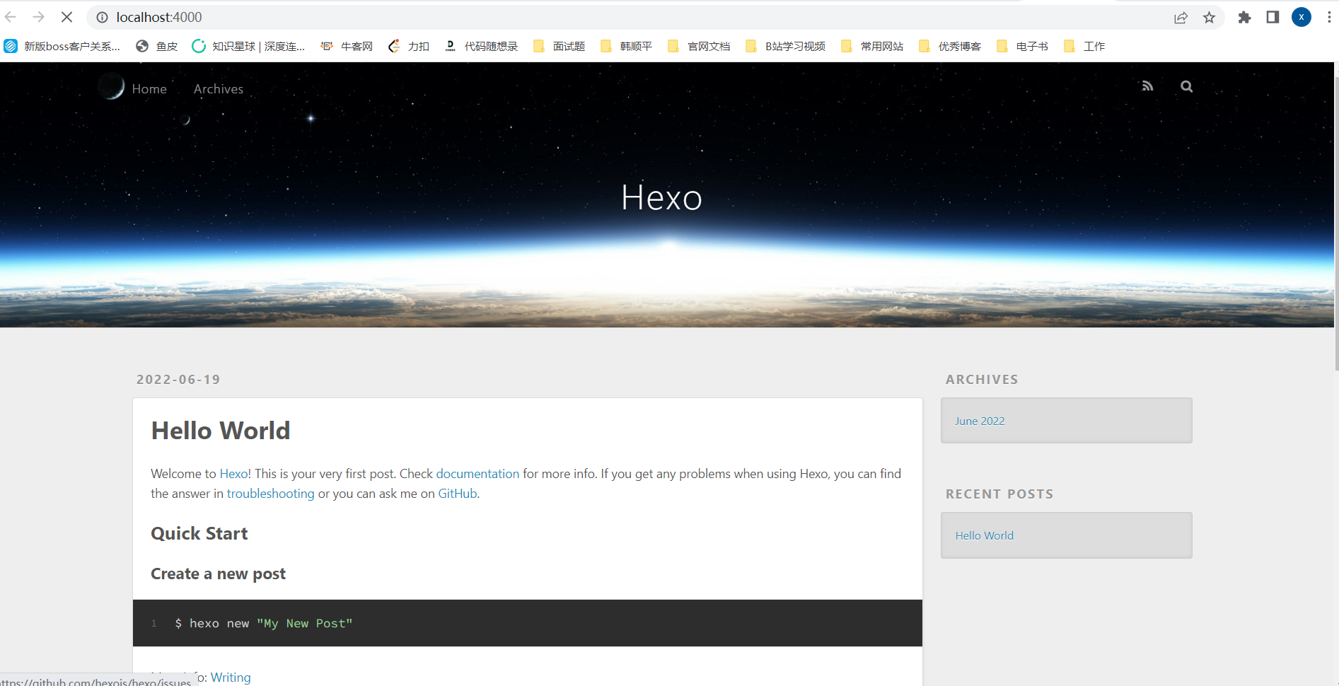Viewport: 1339px width, 686px height.
Task: Visit the GitHub link in the post
Action: [x=456, y=493]
